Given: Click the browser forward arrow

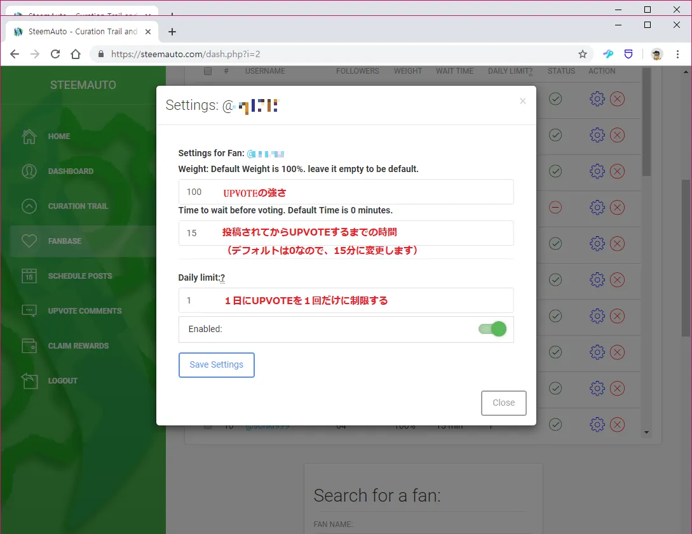Looking at the screenshot, I should pos(35,54).
